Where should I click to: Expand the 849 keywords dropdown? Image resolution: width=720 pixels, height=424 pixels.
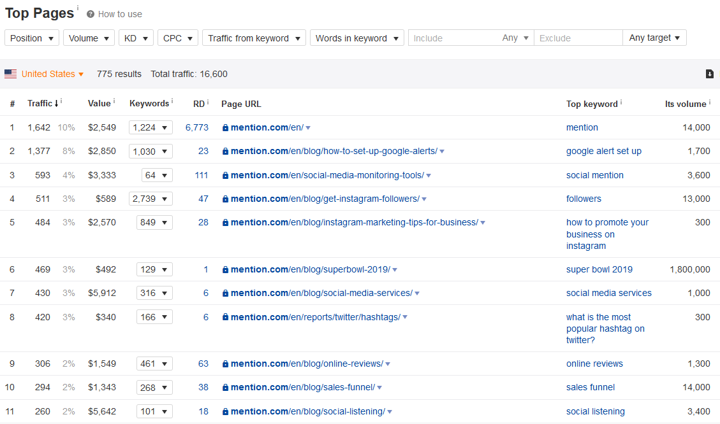(154, 222)
